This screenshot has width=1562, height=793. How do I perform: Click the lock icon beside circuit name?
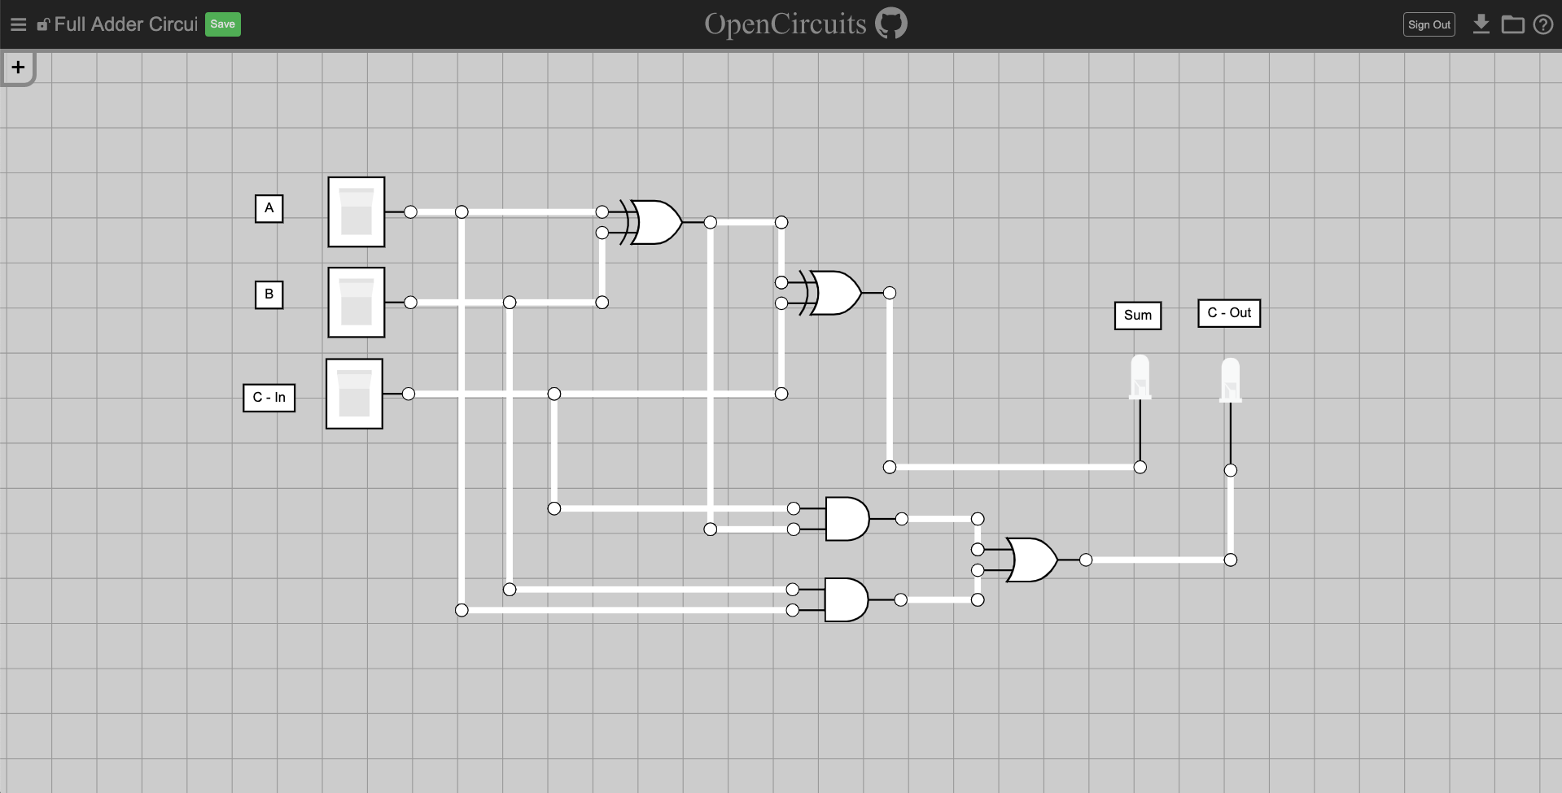pos(43,24)
